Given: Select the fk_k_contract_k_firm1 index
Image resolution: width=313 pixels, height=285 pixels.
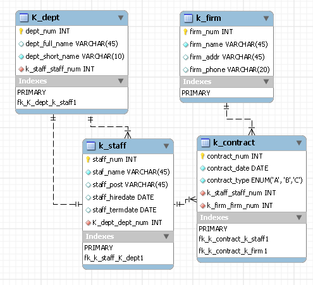Looking at the screenshot, I should (233, 251).
